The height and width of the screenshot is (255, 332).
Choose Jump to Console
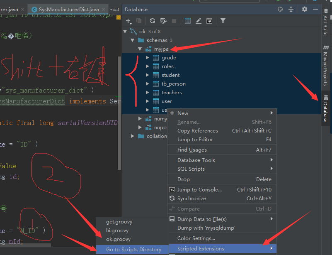pos(222,190)
